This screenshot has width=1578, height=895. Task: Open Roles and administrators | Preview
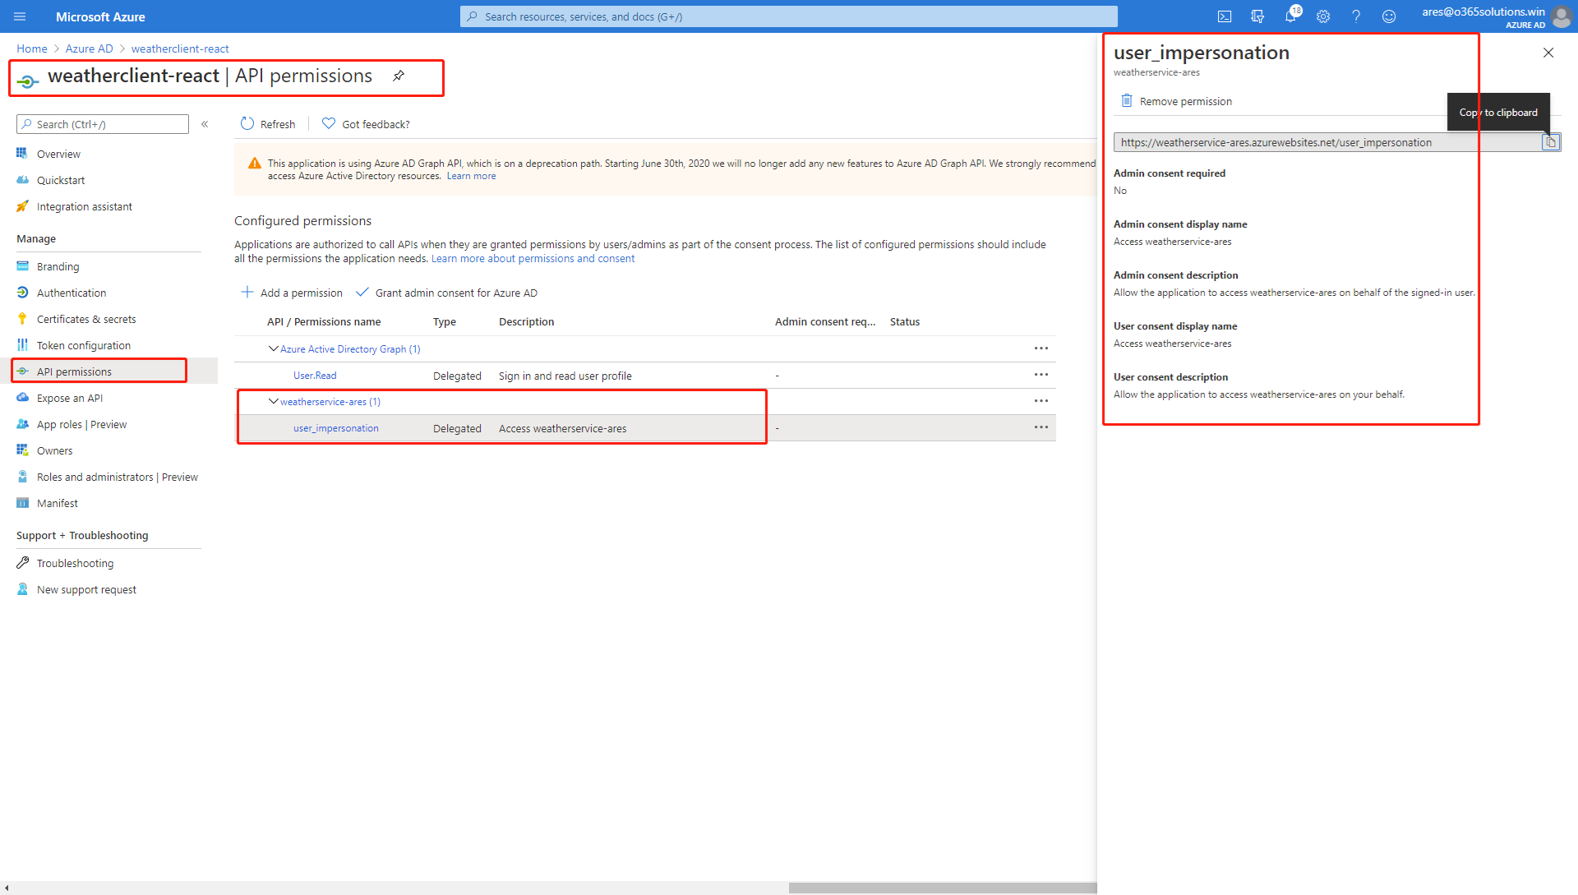click(x=117, y=477)
